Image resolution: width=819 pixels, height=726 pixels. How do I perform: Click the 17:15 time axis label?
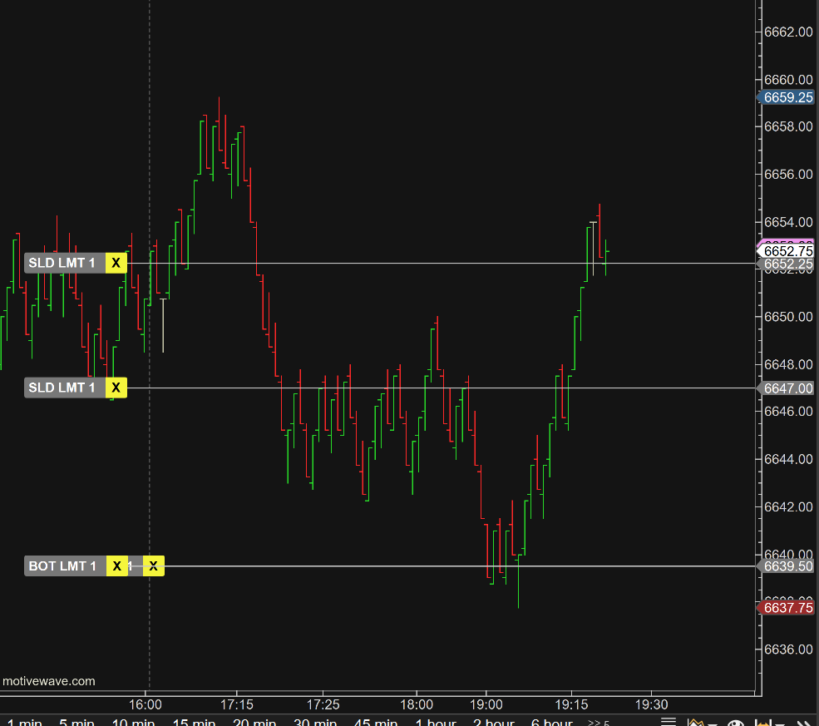237,704
